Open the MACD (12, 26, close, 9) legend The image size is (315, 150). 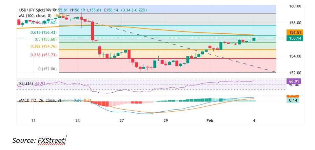point(39,100)
